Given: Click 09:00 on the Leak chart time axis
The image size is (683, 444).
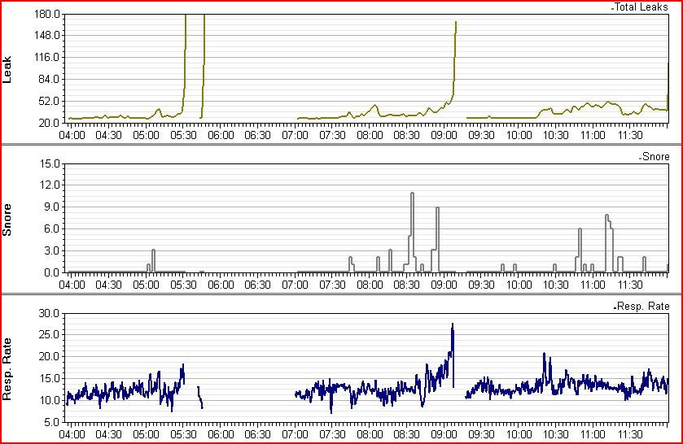Looking at the screenshot, I should click(444, 135).
